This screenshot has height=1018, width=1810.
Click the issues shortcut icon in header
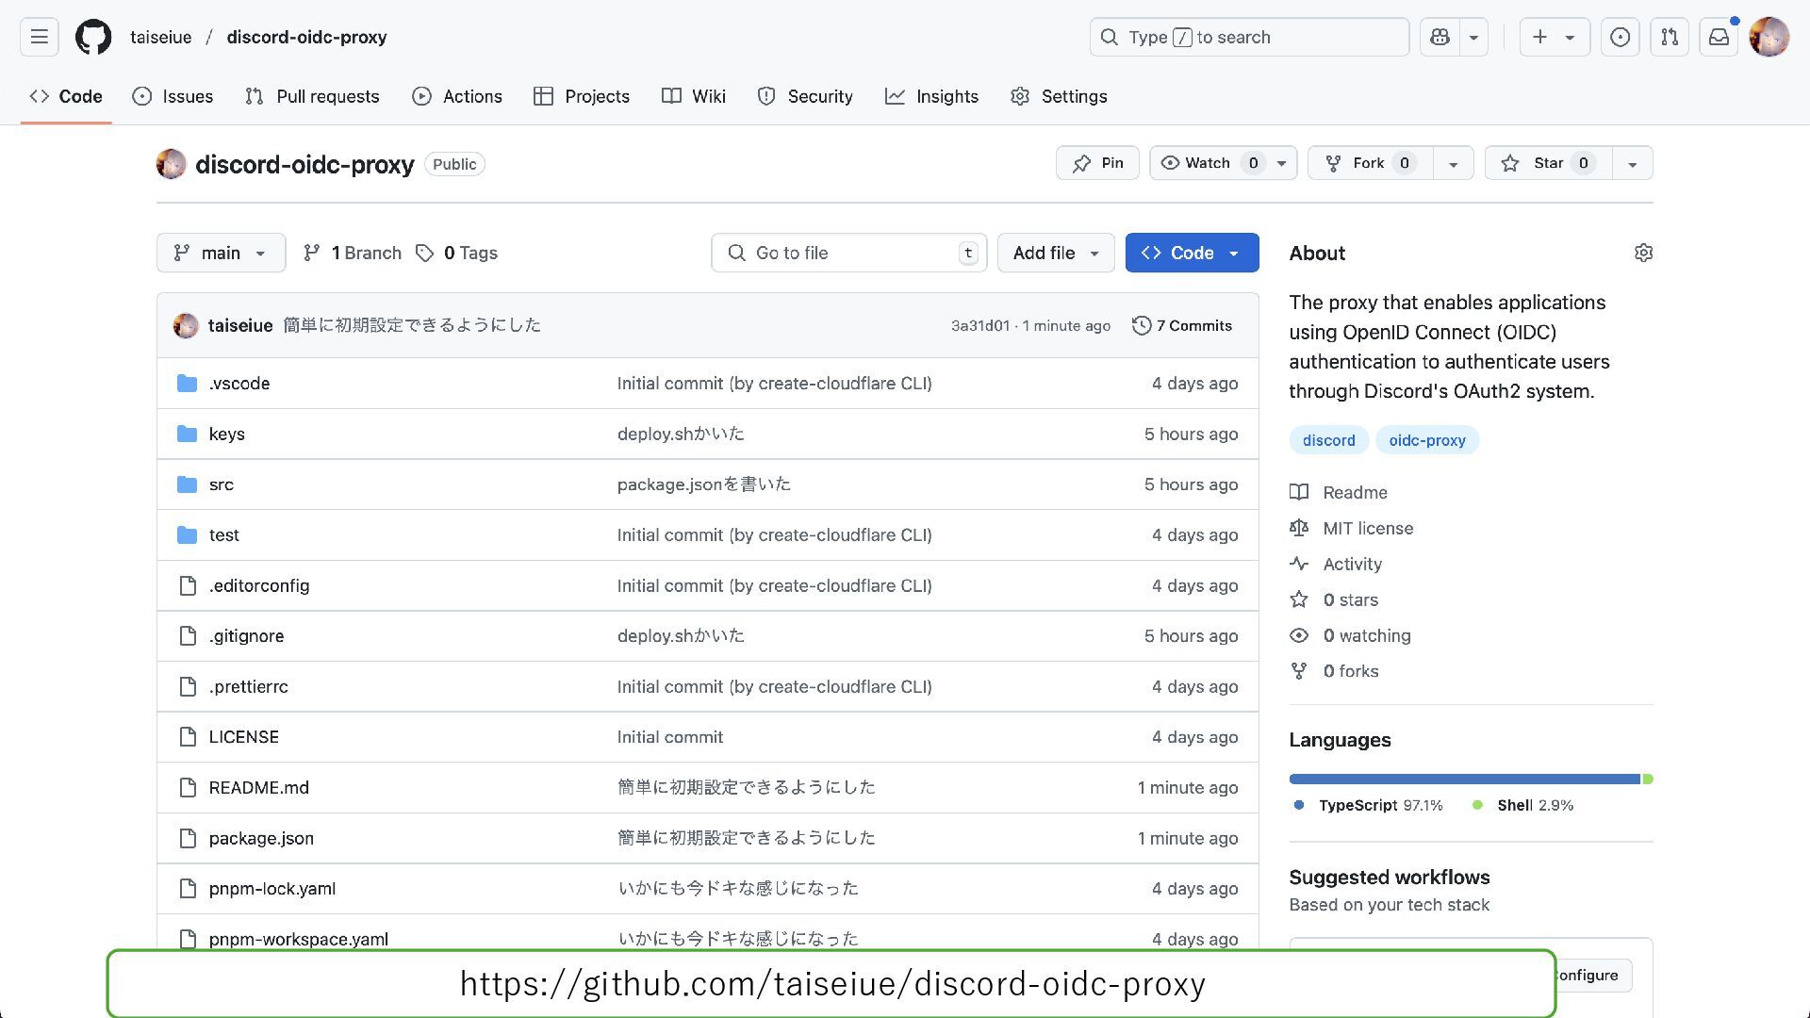(x=1620, y=37)
